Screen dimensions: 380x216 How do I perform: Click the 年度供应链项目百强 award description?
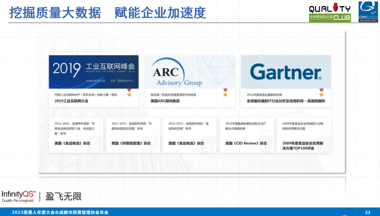point(132,126)
